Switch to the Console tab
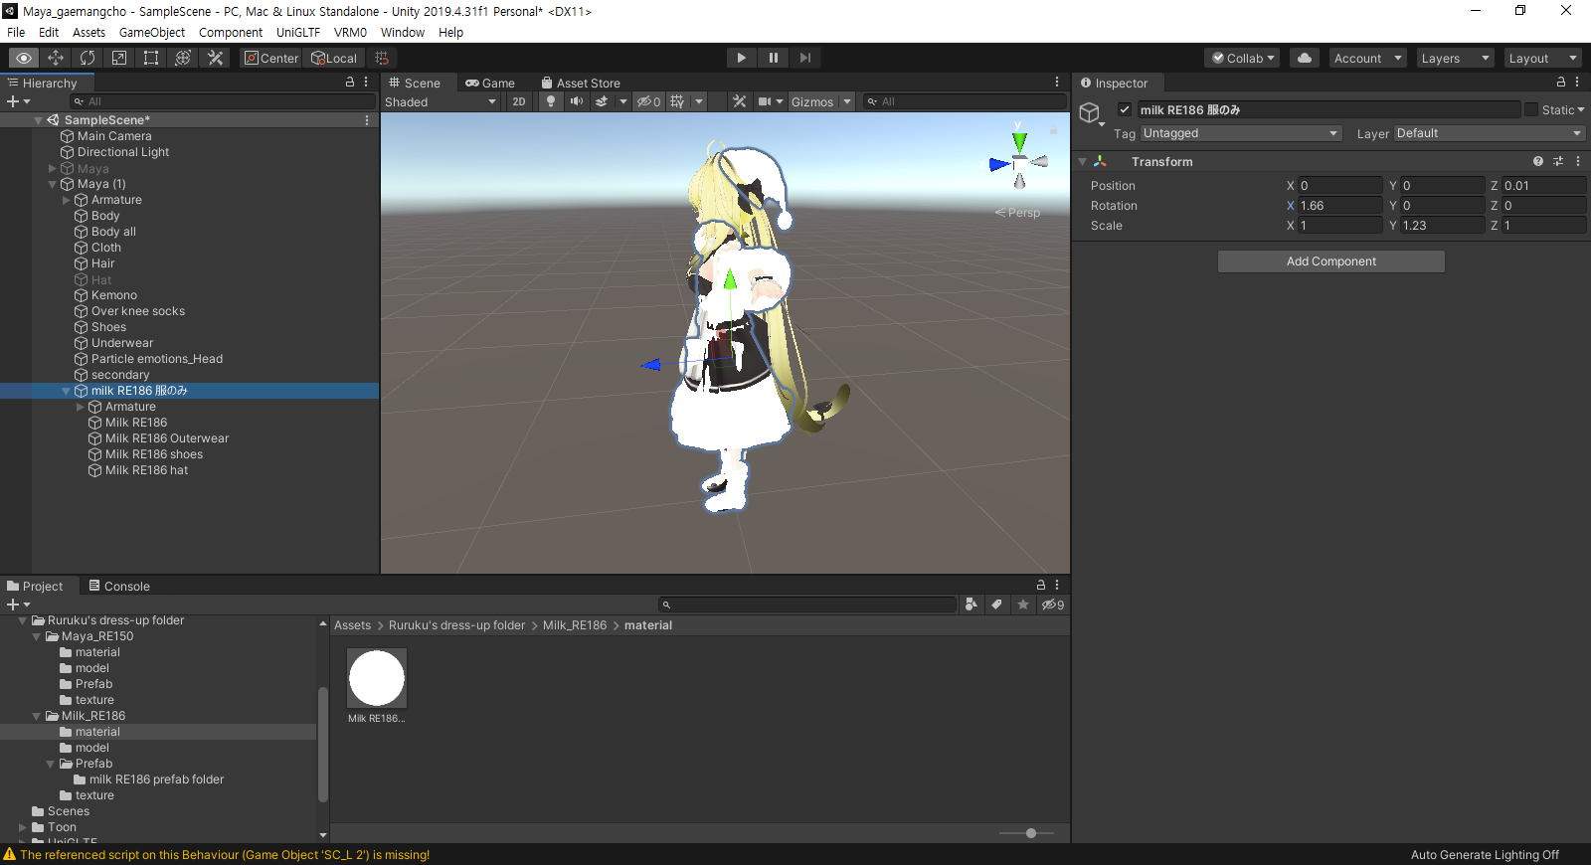 pyautogui.click(x=119, y=586)
